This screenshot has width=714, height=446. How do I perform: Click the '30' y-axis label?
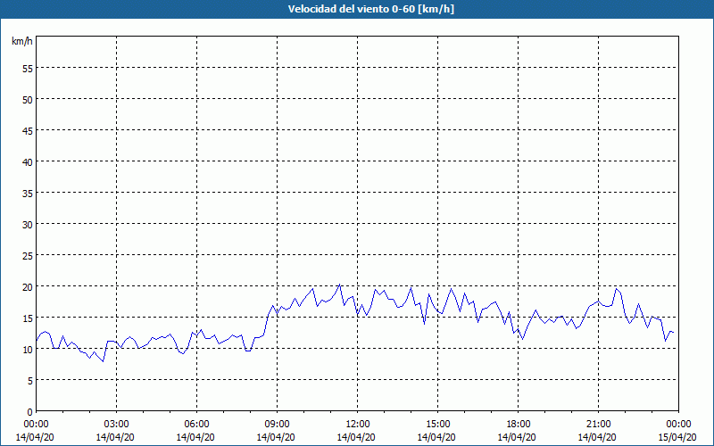(x=28, y=225)
